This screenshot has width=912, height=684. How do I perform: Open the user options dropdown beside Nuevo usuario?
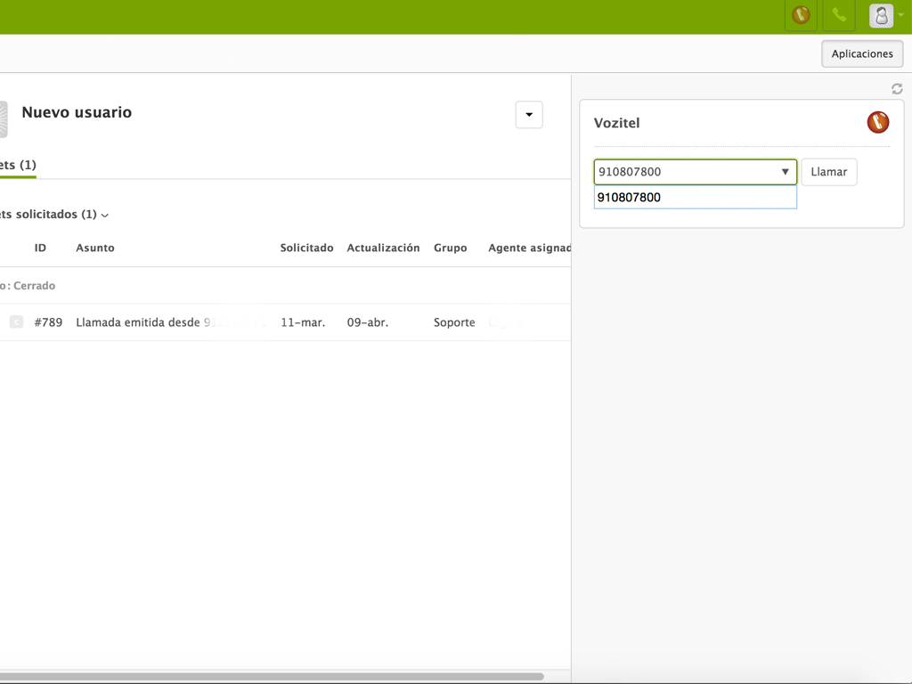point(529,115)
